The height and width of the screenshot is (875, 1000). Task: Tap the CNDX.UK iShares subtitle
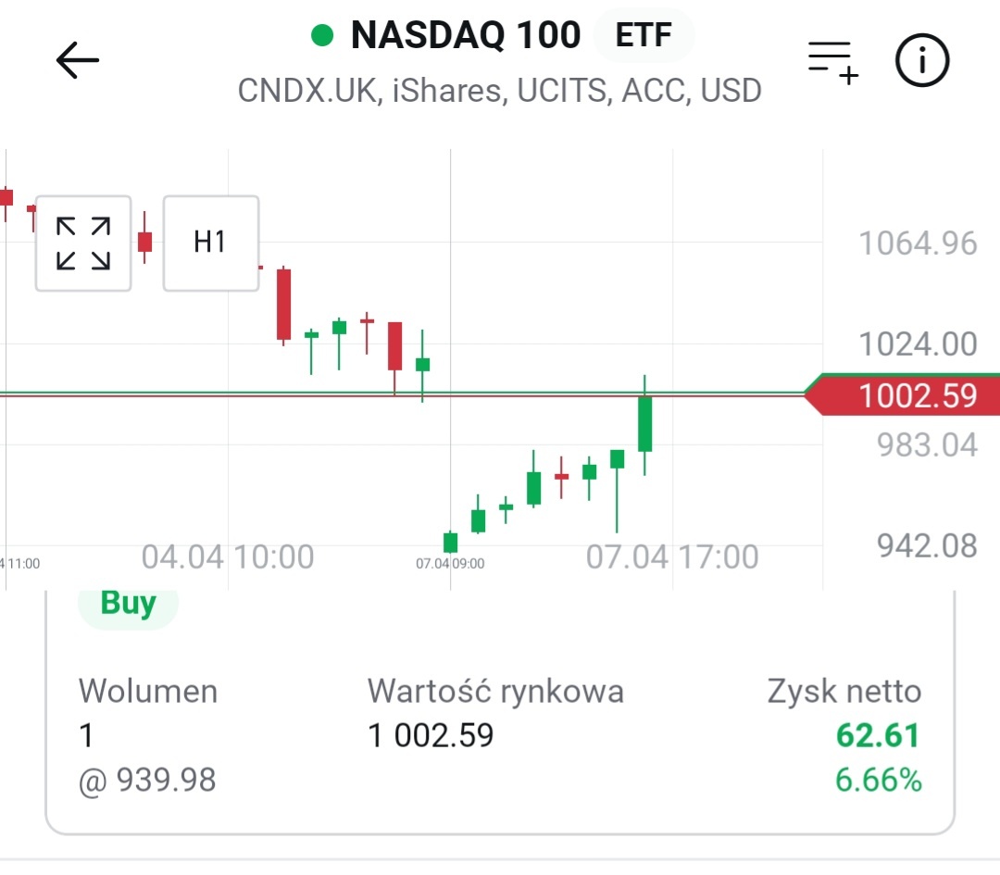click(499, 91)
